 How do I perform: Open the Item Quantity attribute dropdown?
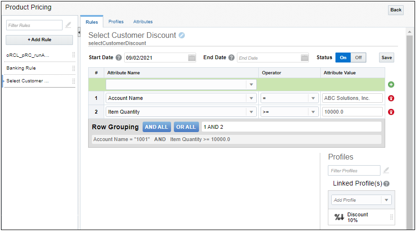251,112
